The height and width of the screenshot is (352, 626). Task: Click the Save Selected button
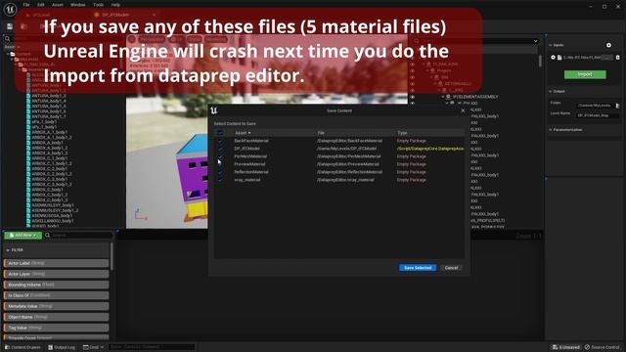pos(418,268)
